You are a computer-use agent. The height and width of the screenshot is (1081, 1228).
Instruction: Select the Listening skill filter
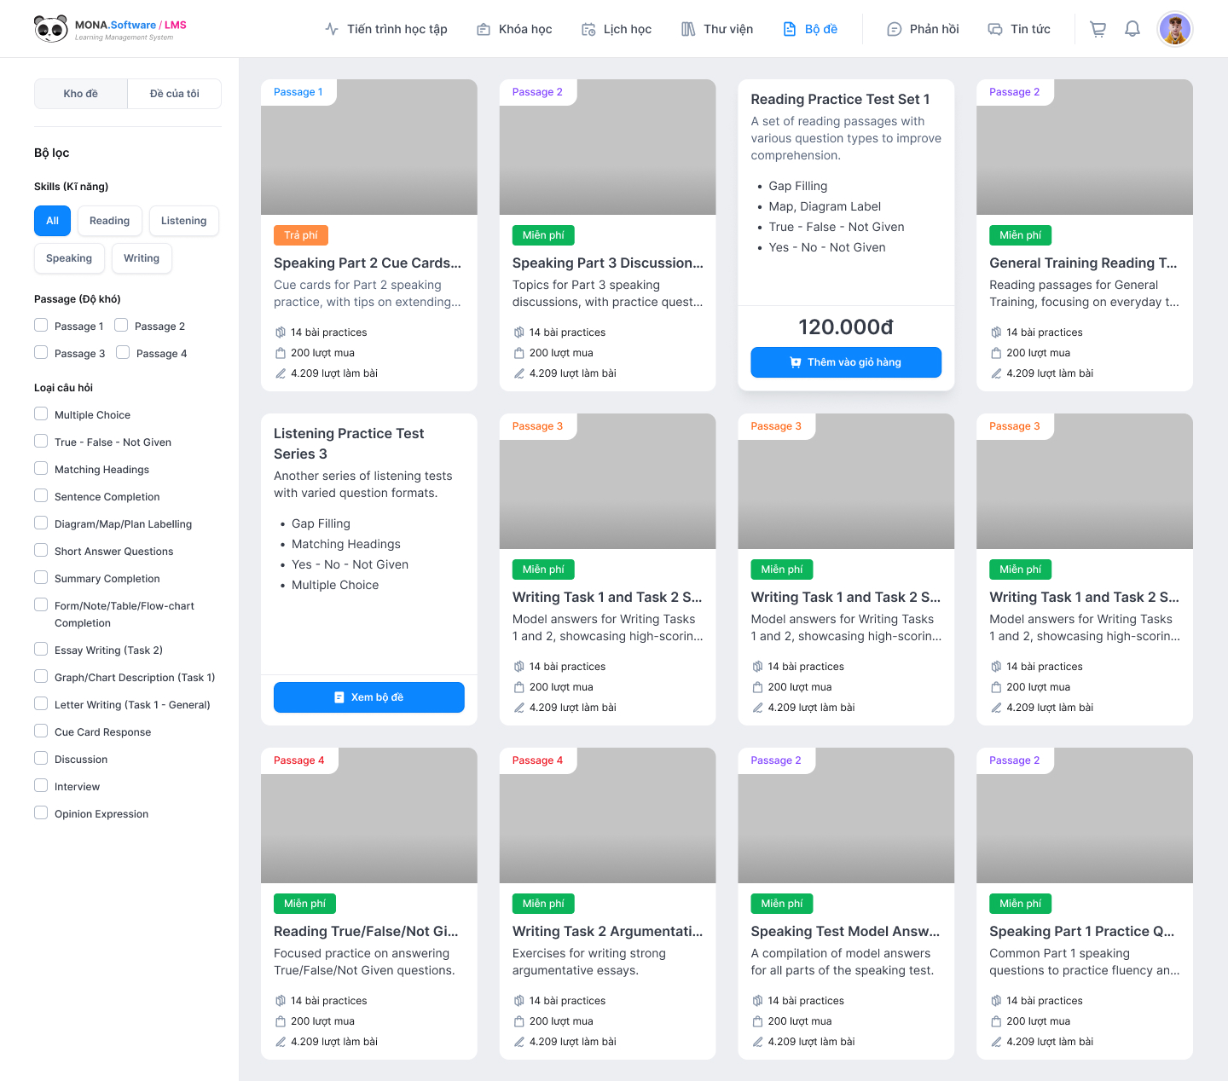[x=183, y=221]
